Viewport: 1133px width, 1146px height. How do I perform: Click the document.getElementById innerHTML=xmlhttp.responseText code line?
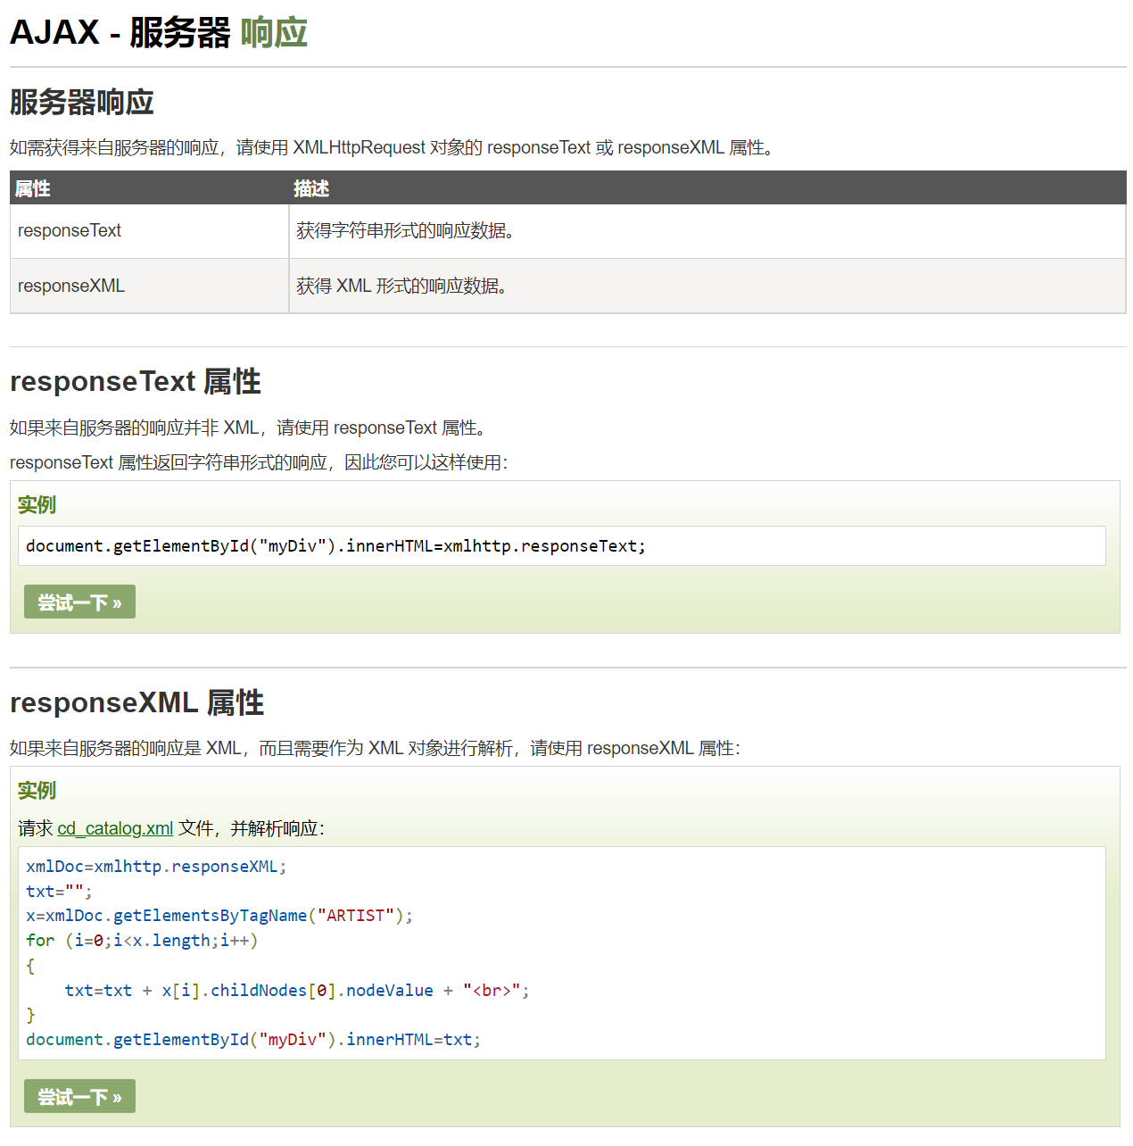pyautogui.click(x=335, y=545)
